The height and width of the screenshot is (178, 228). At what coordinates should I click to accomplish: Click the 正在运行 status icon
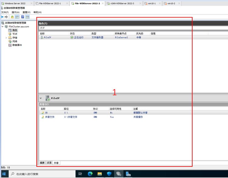pyautogui.click(x=72, y=37)
